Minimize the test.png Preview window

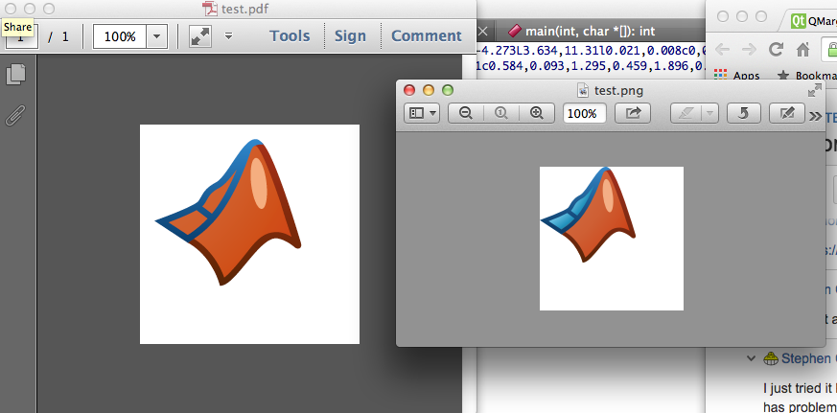click(429, 90)
